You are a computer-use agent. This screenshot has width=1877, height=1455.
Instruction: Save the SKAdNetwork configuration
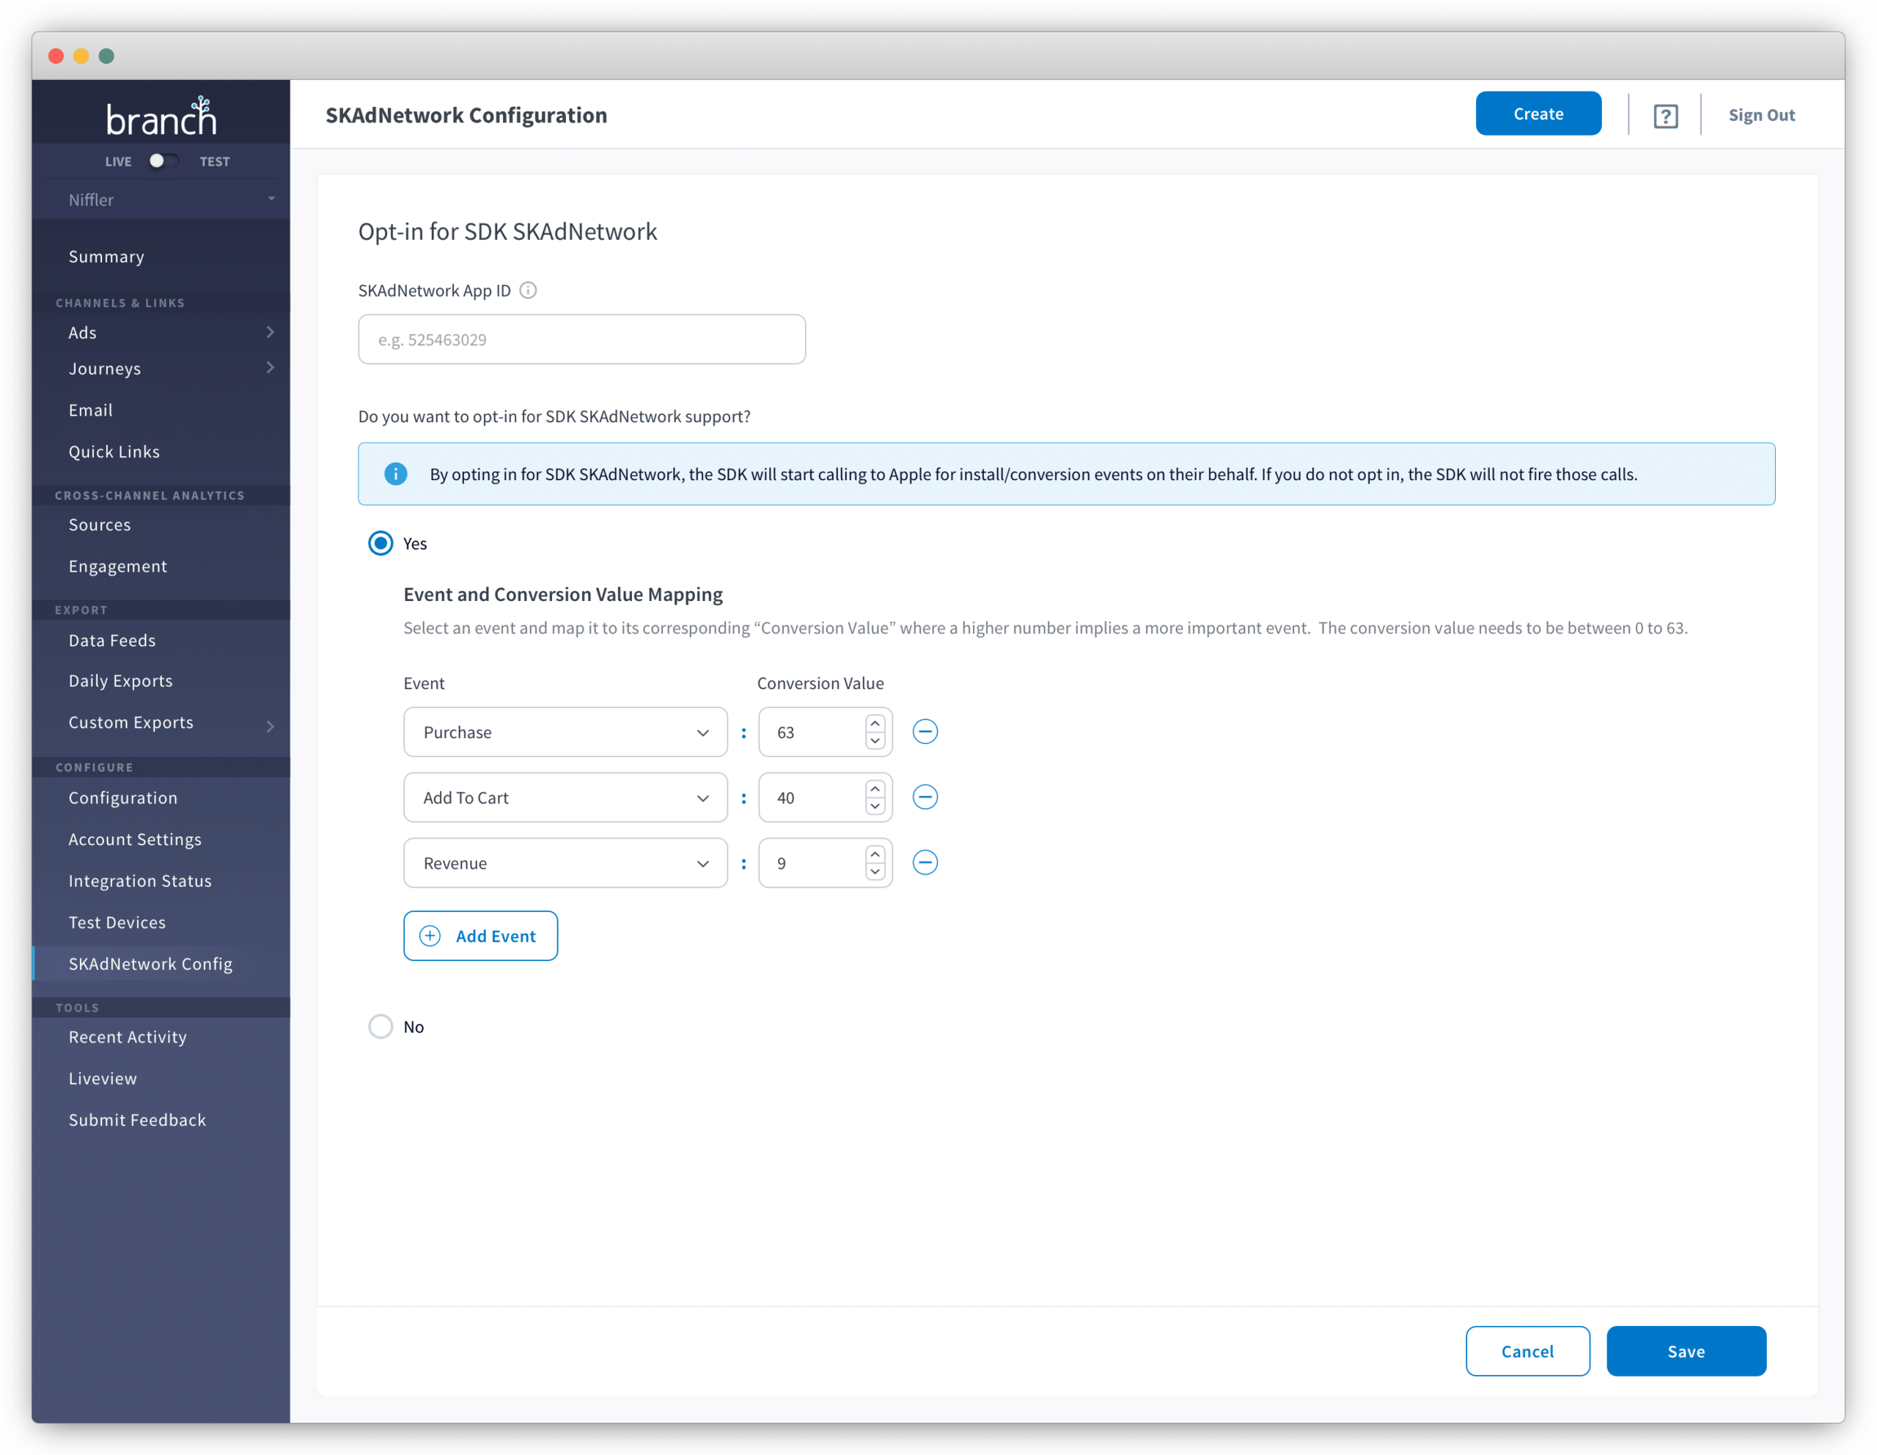tap(1686, 1350)
